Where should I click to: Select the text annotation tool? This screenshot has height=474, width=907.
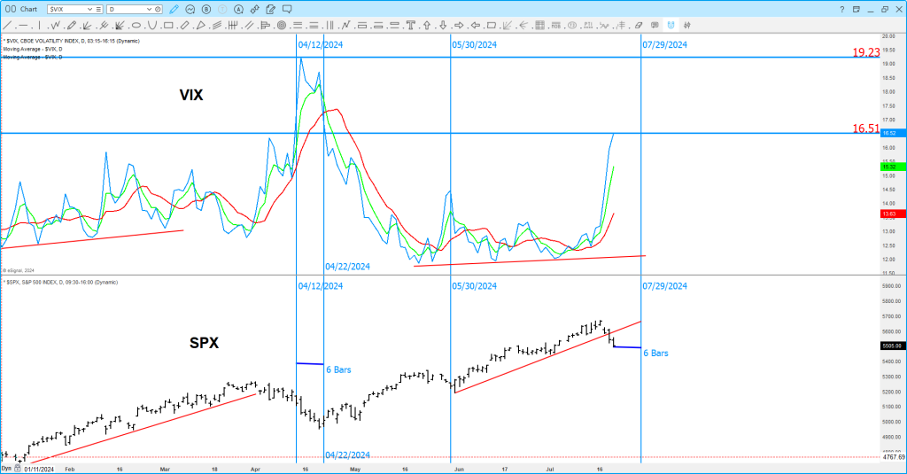coord(411,26)
